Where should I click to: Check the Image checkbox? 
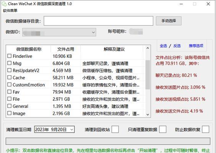[x=10, y=113]
